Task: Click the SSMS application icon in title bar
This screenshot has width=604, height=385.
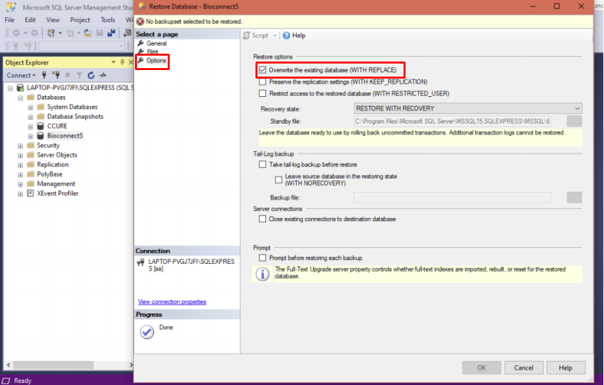Action: pos(11,7)
